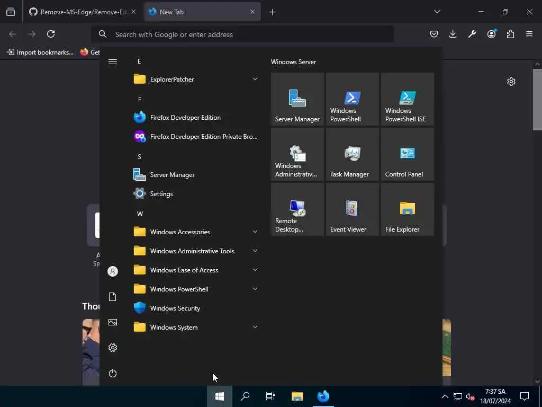Jump to letter S in the app list

click(139, 156)
